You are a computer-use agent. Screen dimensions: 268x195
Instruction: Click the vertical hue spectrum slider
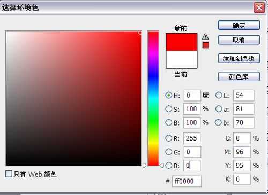pos(153,98)
